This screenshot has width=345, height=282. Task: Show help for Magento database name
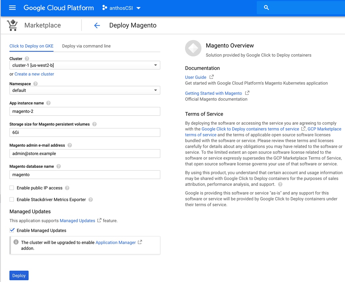(x=58, y=166)
